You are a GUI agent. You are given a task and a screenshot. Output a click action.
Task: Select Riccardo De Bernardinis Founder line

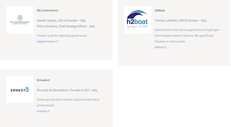67,90
